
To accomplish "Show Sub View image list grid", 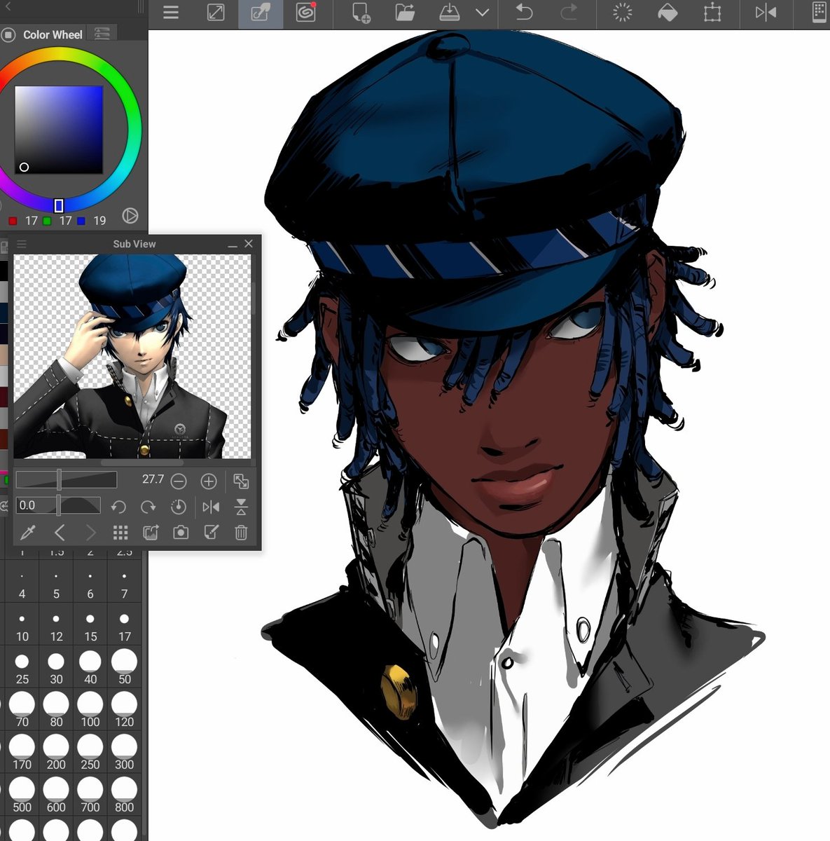I will point(120,533).
